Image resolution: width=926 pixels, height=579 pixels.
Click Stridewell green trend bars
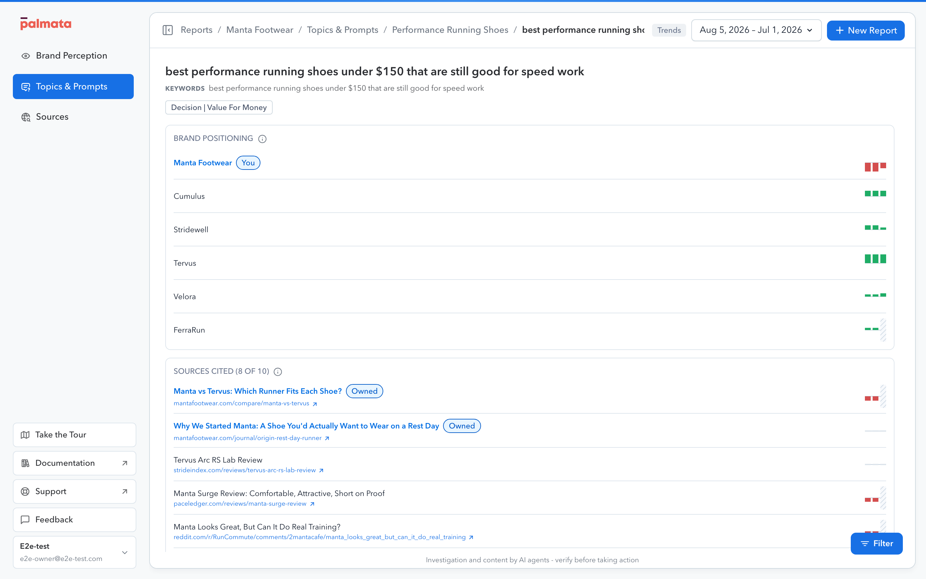(x=875, y=227)
